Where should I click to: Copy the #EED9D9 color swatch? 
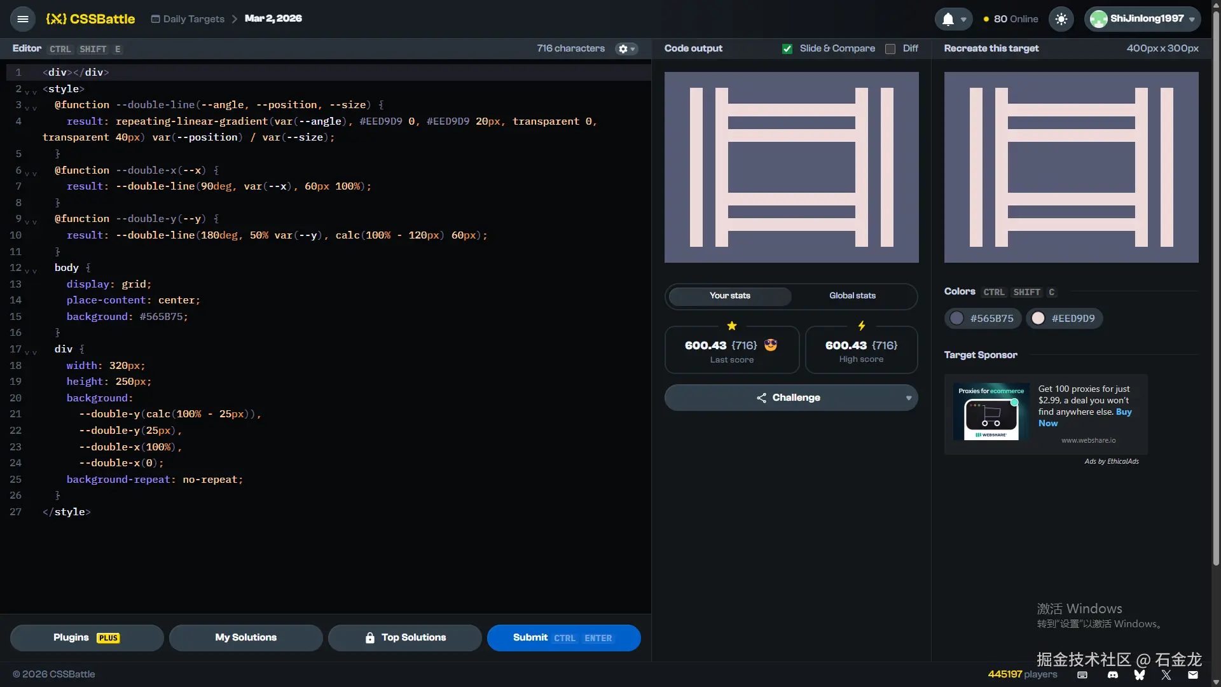point(1064,318)
